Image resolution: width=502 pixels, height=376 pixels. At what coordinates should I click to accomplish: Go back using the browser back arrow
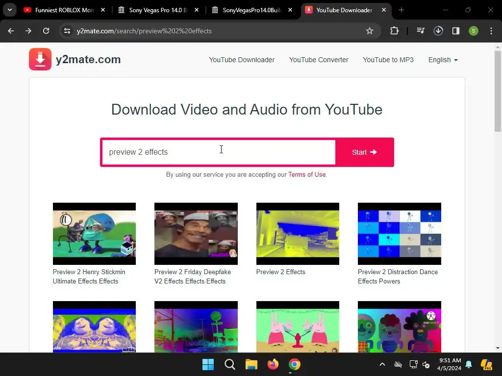11,31
